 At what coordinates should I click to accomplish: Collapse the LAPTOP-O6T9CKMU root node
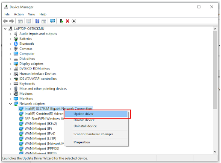5,29
